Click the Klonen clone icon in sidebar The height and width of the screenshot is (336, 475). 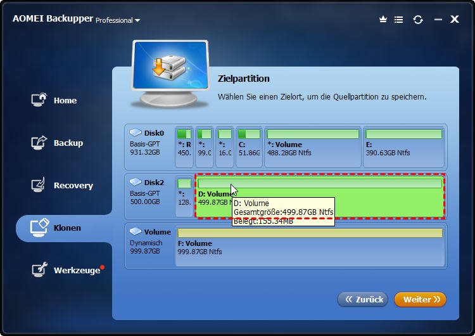(39, 228)
